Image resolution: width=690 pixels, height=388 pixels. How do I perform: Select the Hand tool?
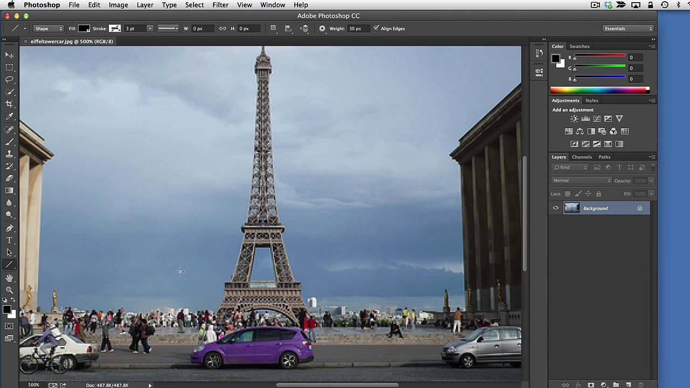tap(9, 278)
